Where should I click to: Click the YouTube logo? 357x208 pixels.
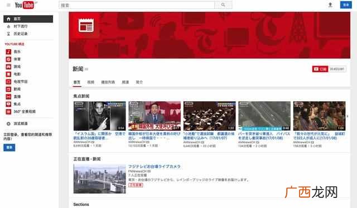coord(25,5)
